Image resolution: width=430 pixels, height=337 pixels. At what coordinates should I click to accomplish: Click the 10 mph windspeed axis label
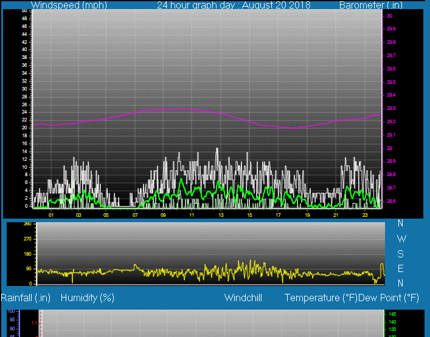click(24, 167)
